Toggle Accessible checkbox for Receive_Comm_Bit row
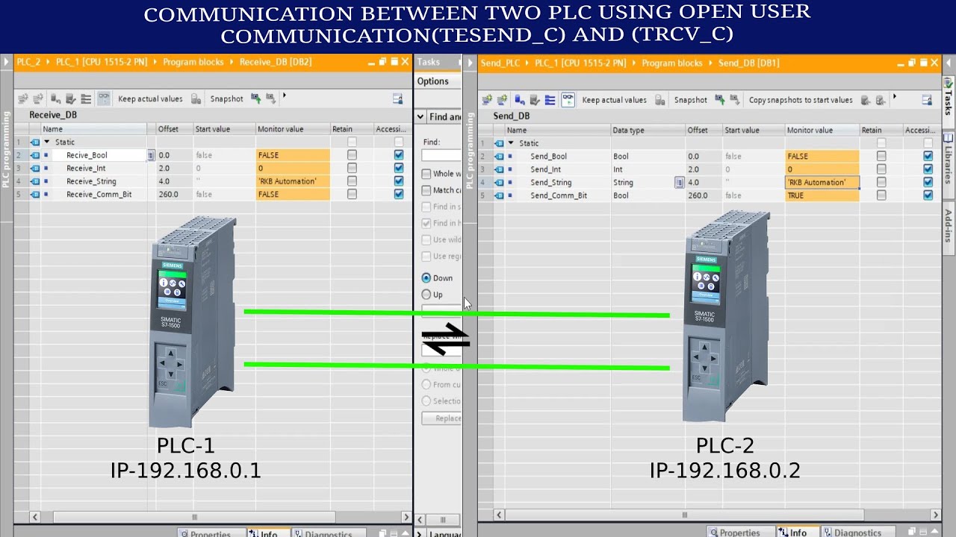This screenshot has width=956, height=537. click(x=398, y=194)
